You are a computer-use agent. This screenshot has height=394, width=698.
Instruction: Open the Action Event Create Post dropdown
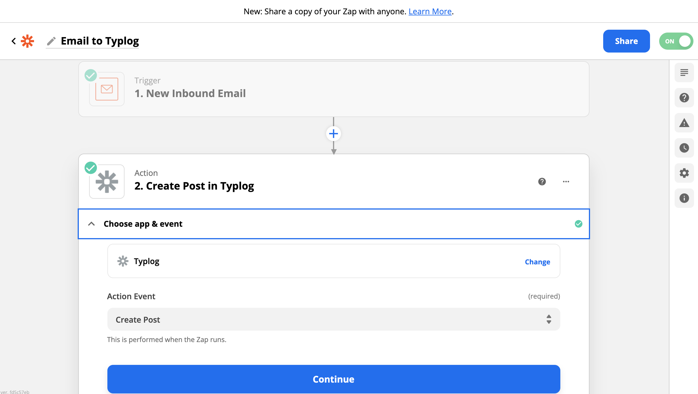334,319
